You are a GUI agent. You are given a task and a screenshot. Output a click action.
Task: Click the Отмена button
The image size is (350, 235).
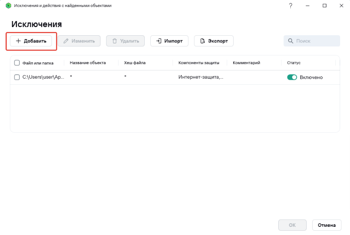coord(326,225)
